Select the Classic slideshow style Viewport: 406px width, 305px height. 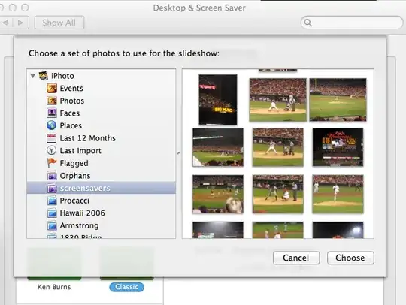[126, 287]
